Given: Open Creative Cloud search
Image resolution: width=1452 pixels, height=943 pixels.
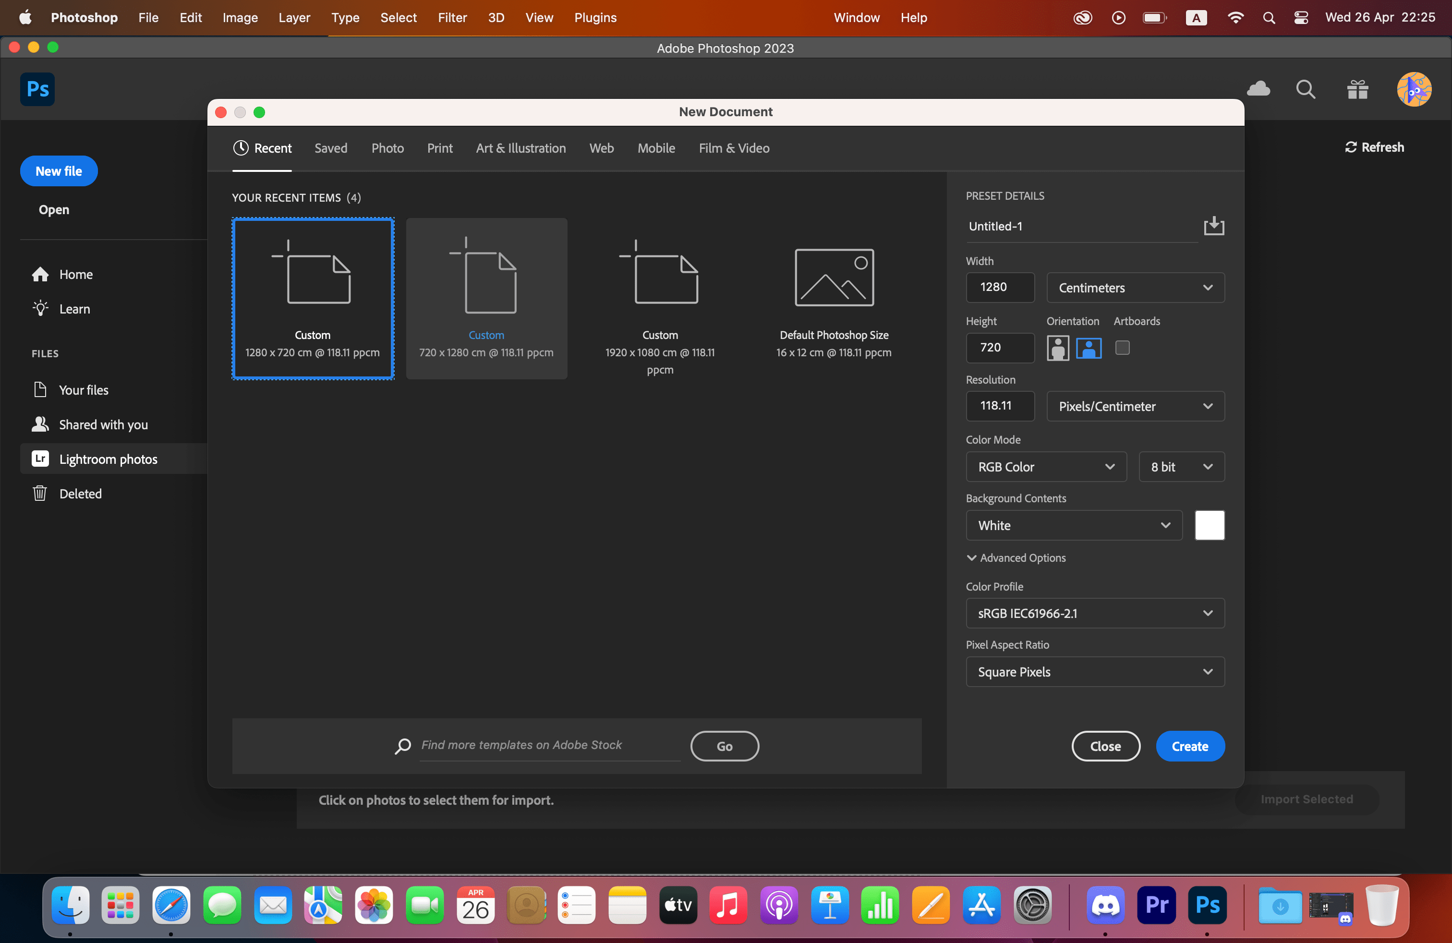Looking at the screenshot, I should coord(1306,89).
